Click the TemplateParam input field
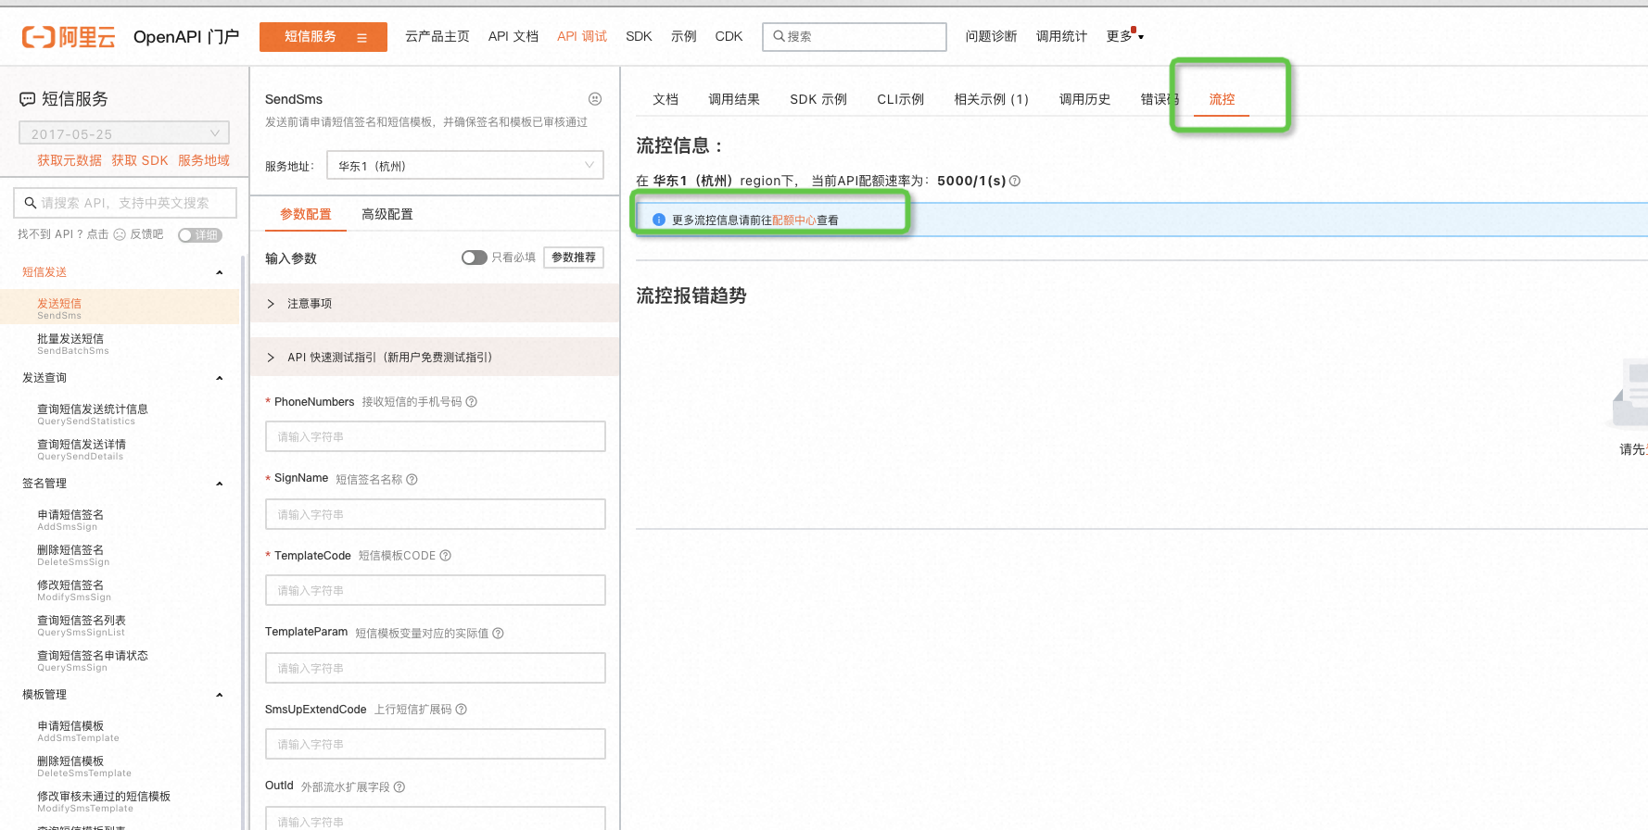 click(x=435, y=668)
